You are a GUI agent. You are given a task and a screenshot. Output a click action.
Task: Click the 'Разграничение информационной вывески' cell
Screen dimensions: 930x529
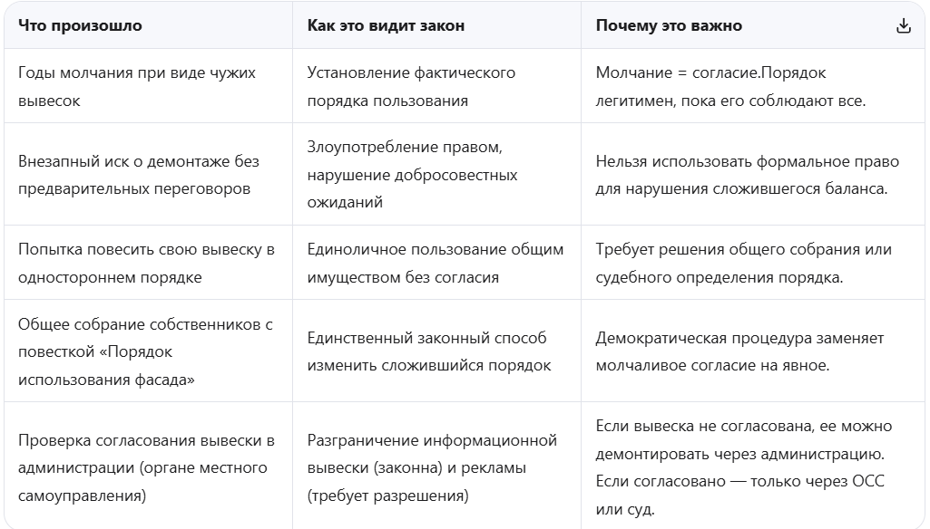(436, 466)
